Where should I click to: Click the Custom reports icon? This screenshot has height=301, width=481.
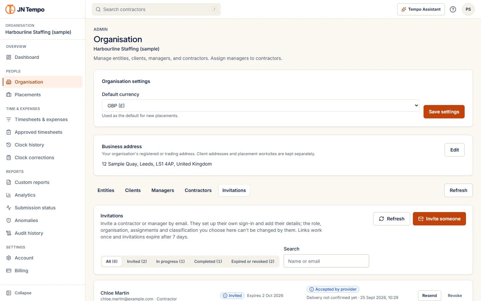[x=9, y=182]
